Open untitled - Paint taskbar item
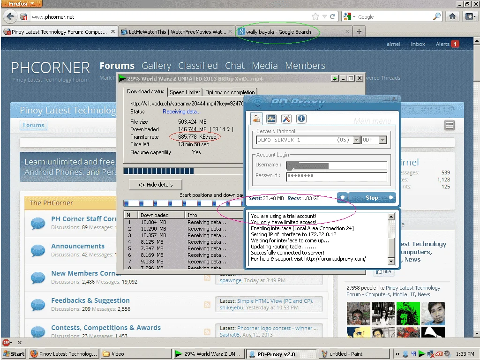 click(x=354, y=354)
